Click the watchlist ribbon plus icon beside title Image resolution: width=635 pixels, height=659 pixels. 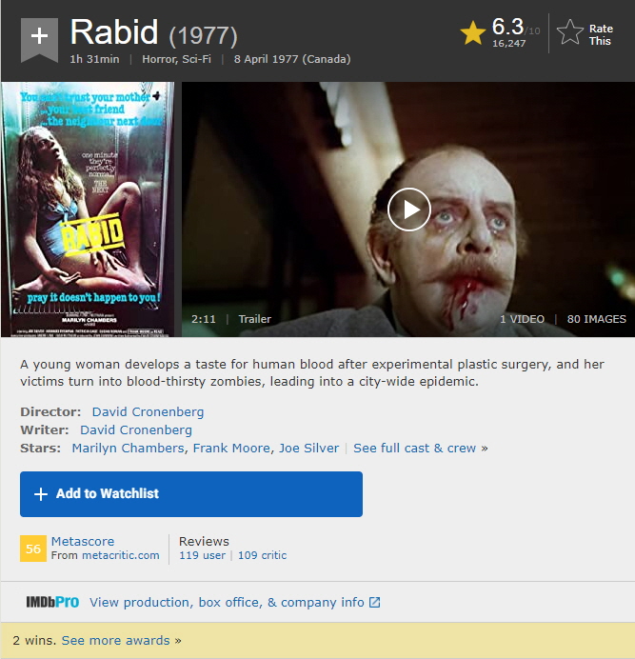[39, 39]
